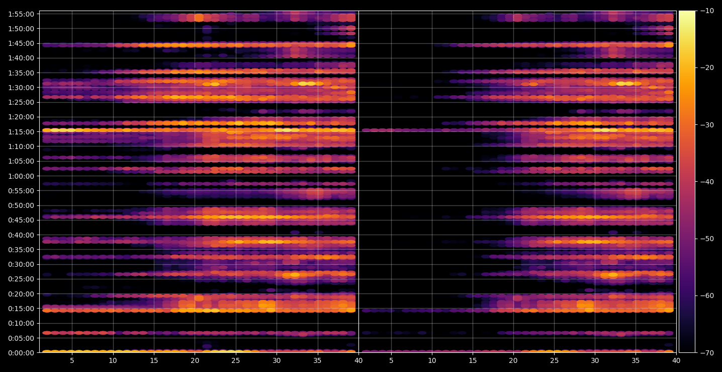Click x-axis label "5" under the right plot
This screenshot has width=722, height=372.
pyautogui.click(x=391, y=360)
